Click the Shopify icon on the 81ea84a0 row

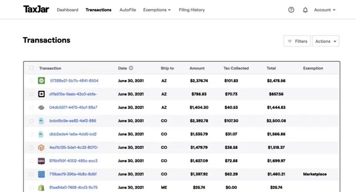(41, 187)
